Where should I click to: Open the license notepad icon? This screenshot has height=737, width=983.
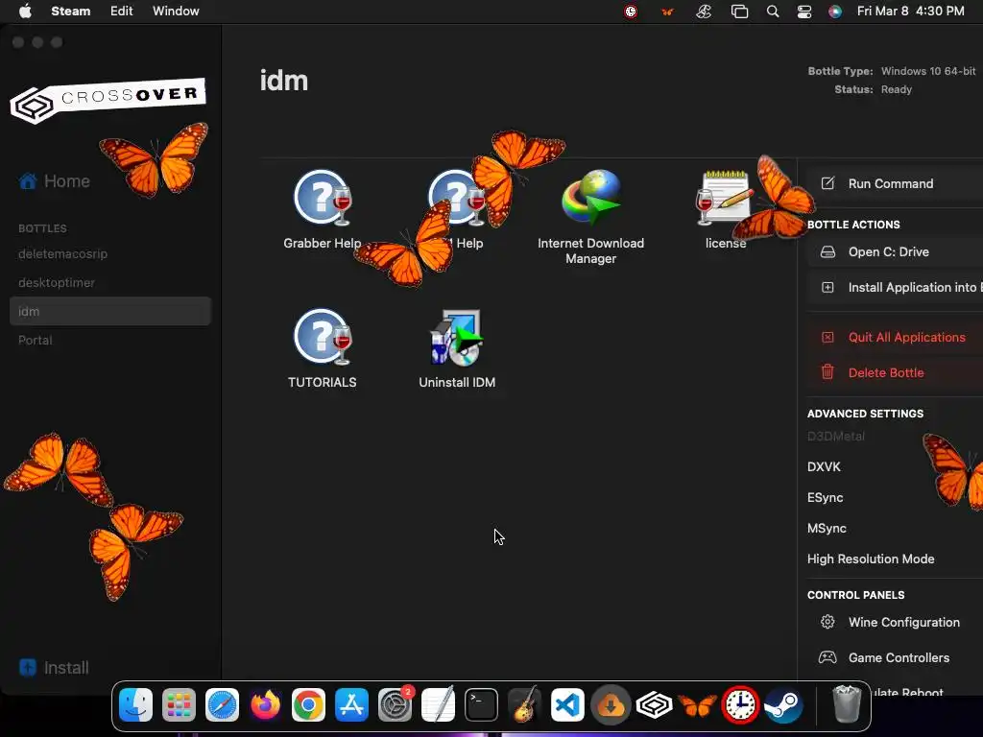pyautogui.click(x=726, y=198)
